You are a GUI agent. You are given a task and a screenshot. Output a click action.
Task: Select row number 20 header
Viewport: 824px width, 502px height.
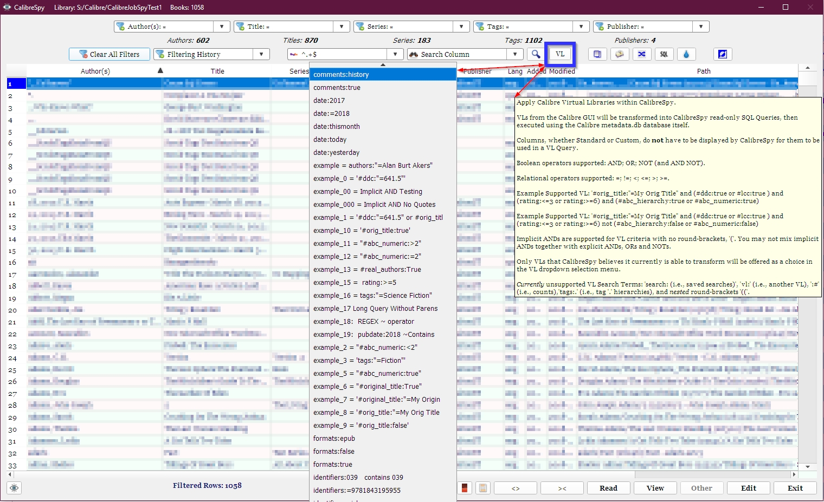[16, 310]
